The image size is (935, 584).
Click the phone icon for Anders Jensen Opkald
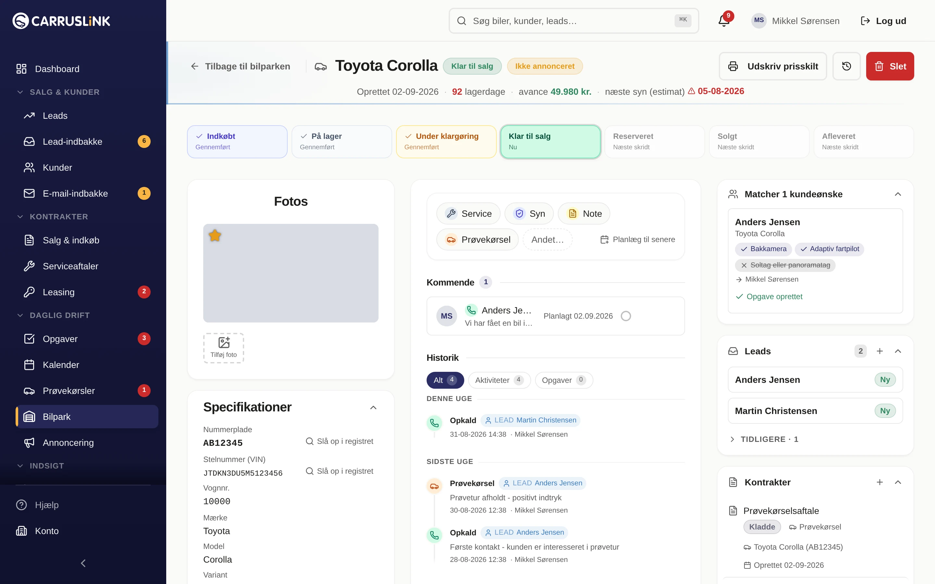[434, 535]
